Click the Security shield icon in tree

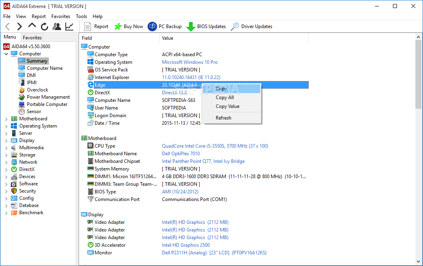(14, 191)
